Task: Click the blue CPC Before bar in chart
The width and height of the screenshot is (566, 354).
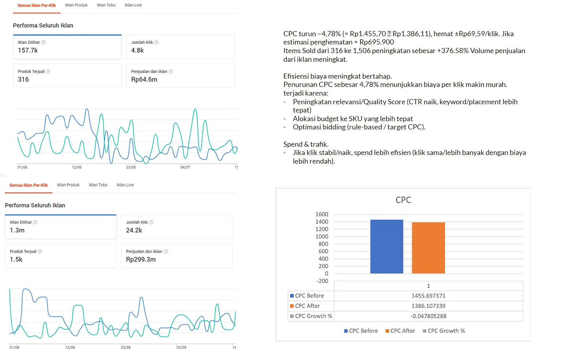Action: [386, 247]
